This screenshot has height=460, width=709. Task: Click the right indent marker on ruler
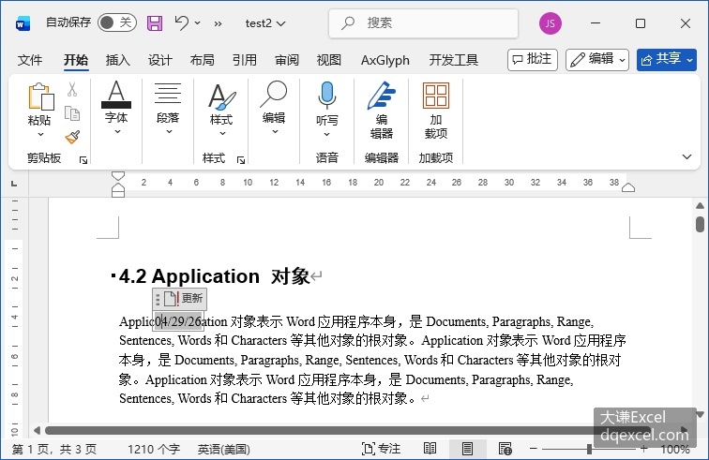click(x=628, y=187)
